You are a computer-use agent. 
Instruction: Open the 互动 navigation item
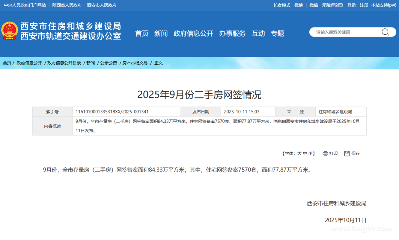(258, 34)
